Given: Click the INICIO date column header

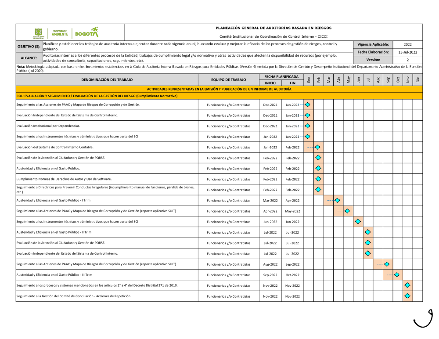Looking at the screenshot, I should [270, 83].
